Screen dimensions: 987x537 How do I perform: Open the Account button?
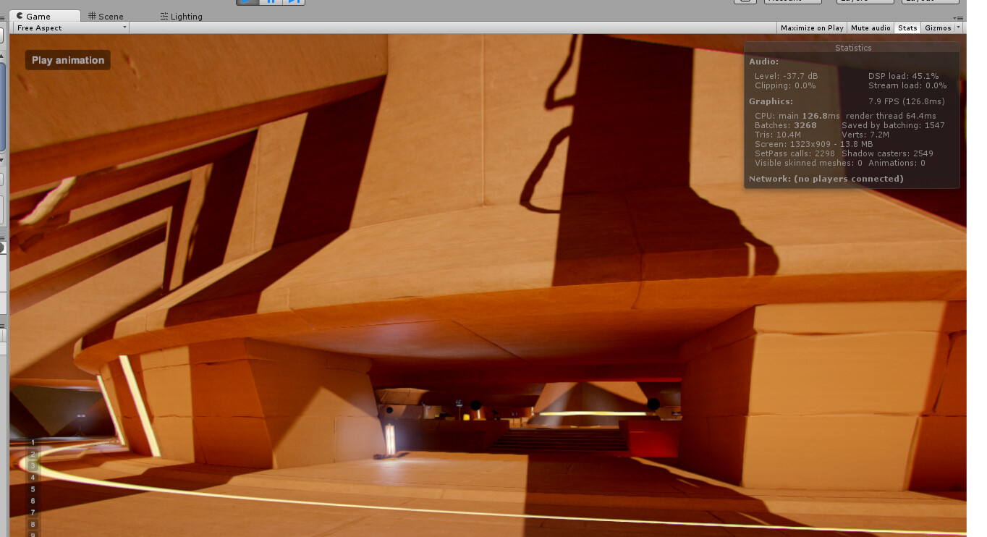click(792, 1)
